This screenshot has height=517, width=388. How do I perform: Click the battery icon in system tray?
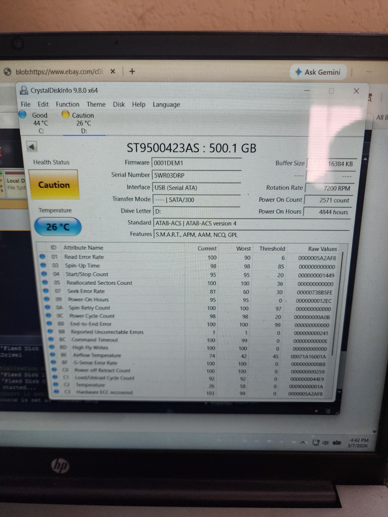click(x=337, y=442)
